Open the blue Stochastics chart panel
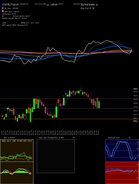Viewport: 139px width, 184px height. (122, 151)
